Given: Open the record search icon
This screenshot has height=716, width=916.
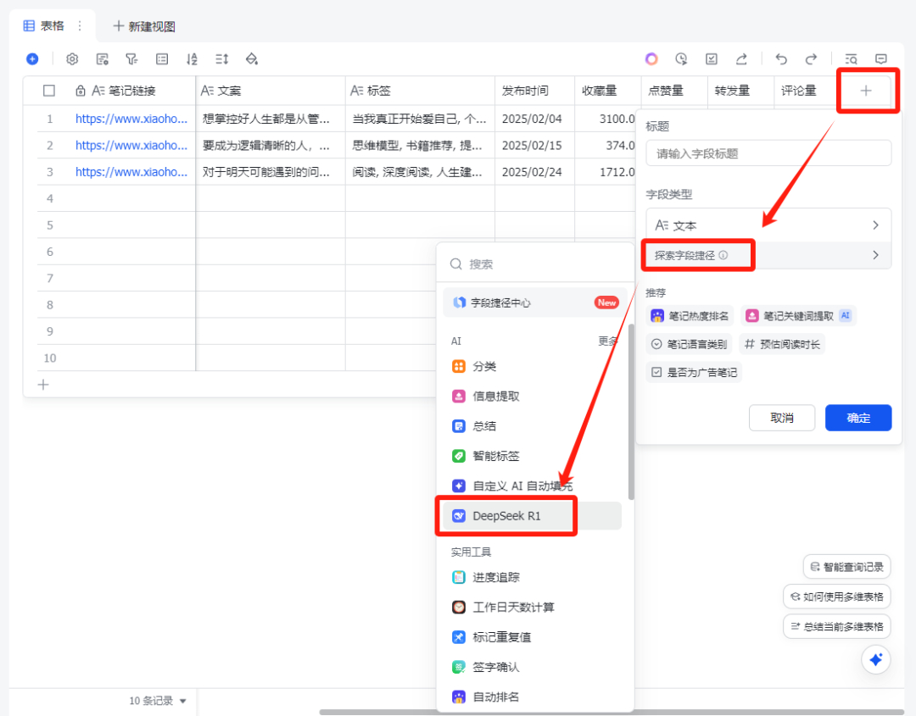Looking at the screenshot, I should pos(851,58).
